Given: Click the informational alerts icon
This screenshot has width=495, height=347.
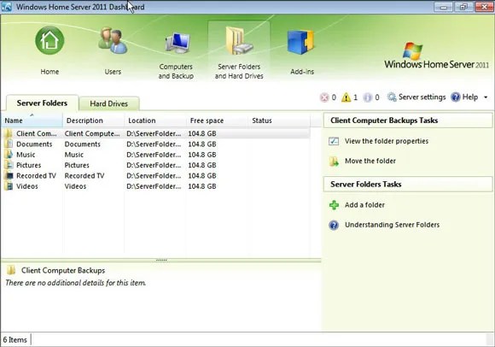Looking at the screenshot, I should (x=368, y=97).
